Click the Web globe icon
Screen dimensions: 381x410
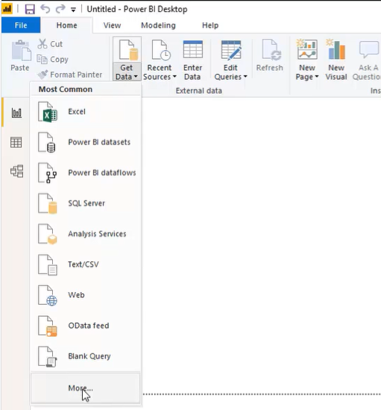click(48, 296)
